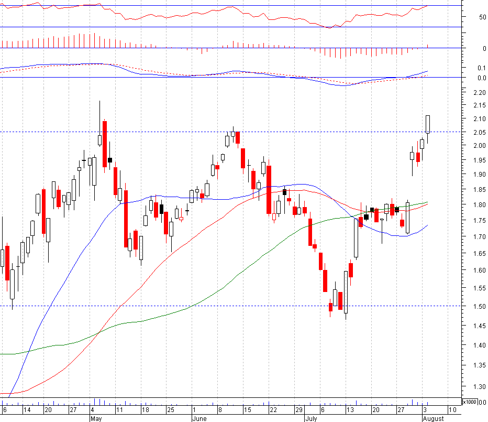Screen dimensions: 488x422
Task: Select the 2.05 price axis label
Action: tap(479, 133)
